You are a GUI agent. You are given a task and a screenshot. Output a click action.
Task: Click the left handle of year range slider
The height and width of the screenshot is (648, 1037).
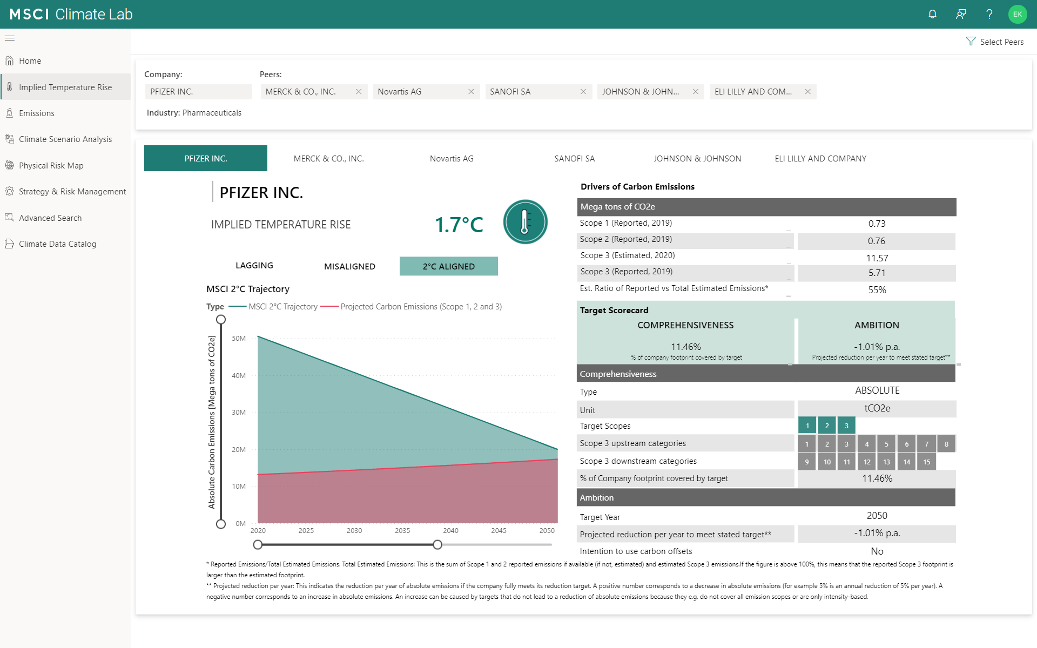(258, 544)
